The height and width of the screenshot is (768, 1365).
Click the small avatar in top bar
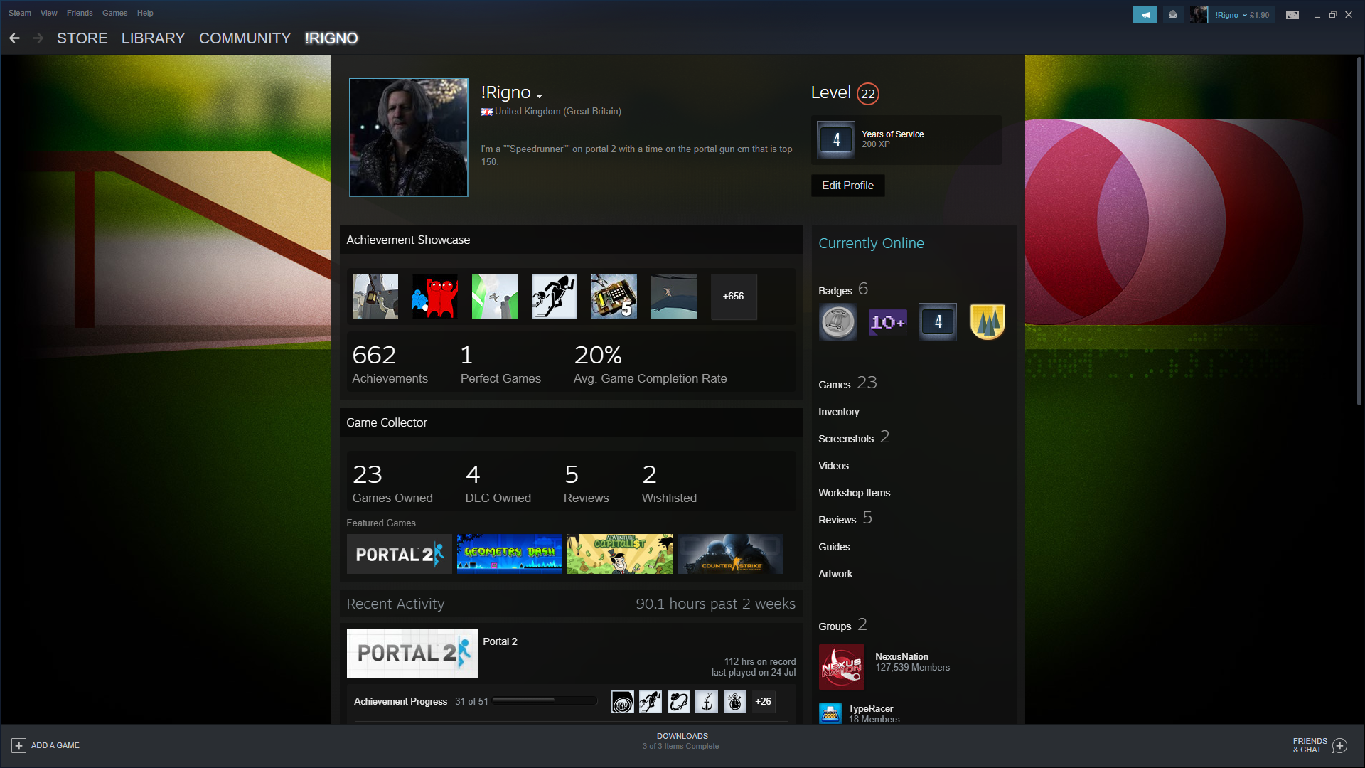pyautogui.click(x=1199, y=15)
